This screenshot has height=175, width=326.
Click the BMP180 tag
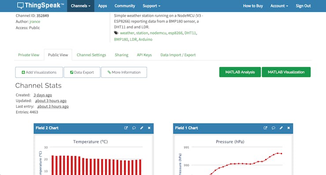click(x=121, y=39)
